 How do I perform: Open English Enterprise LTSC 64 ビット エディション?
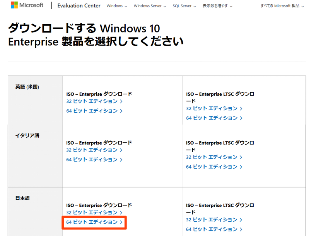[214, 118]
